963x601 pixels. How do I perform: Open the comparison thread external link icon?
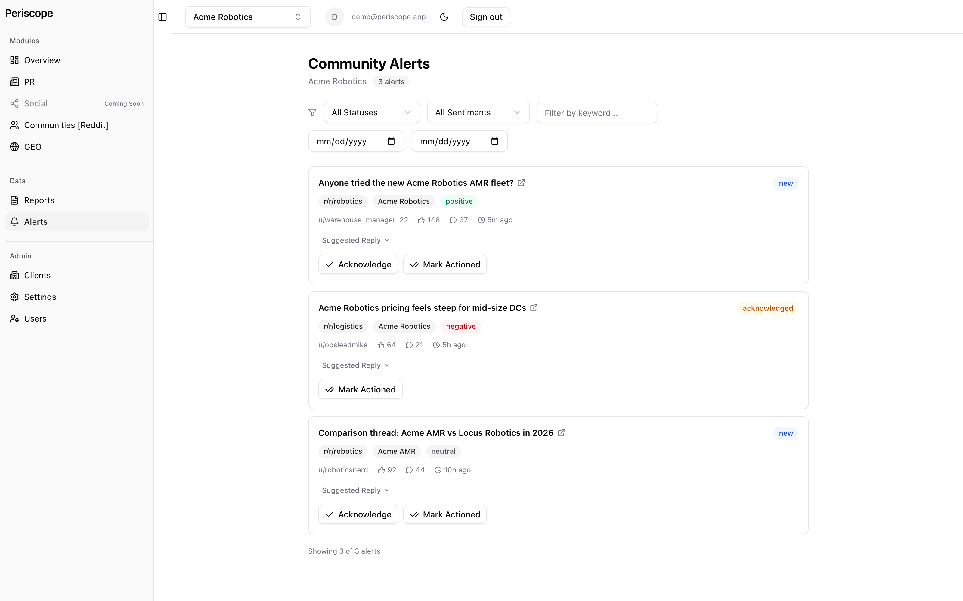(561, 433)
